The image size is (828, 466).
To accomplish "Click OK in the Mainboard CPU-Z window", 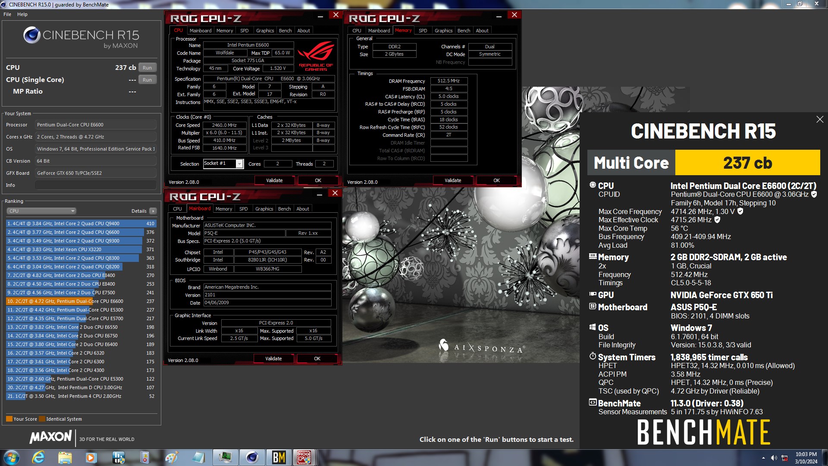I will (x=317, y=359).
